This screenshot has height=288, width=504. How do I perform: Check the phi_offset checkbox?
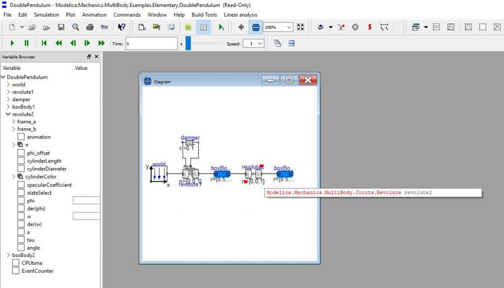pos(21,153)
